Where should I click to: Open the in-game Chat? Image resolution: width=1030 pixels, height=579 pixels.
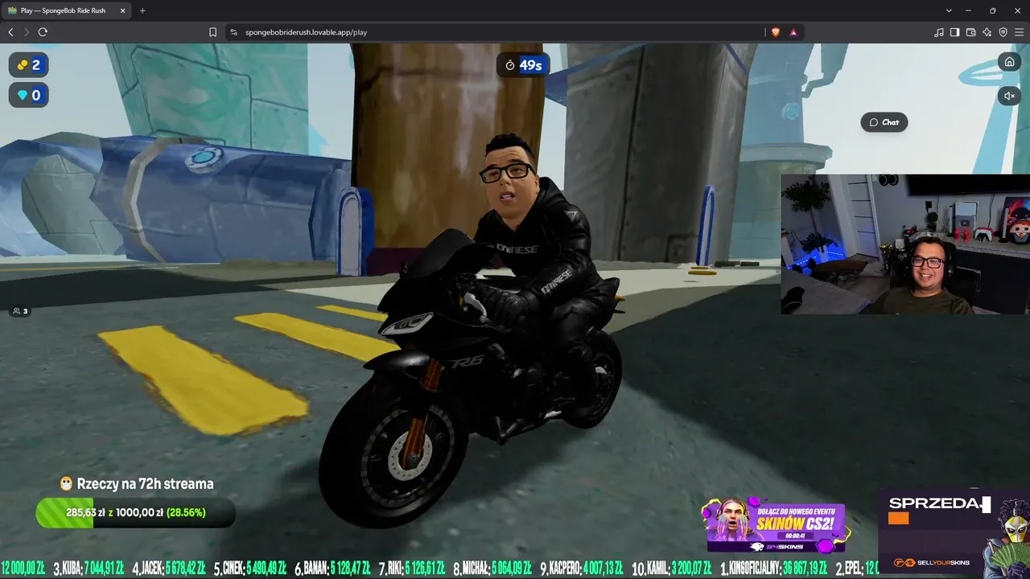coord(884,122)
